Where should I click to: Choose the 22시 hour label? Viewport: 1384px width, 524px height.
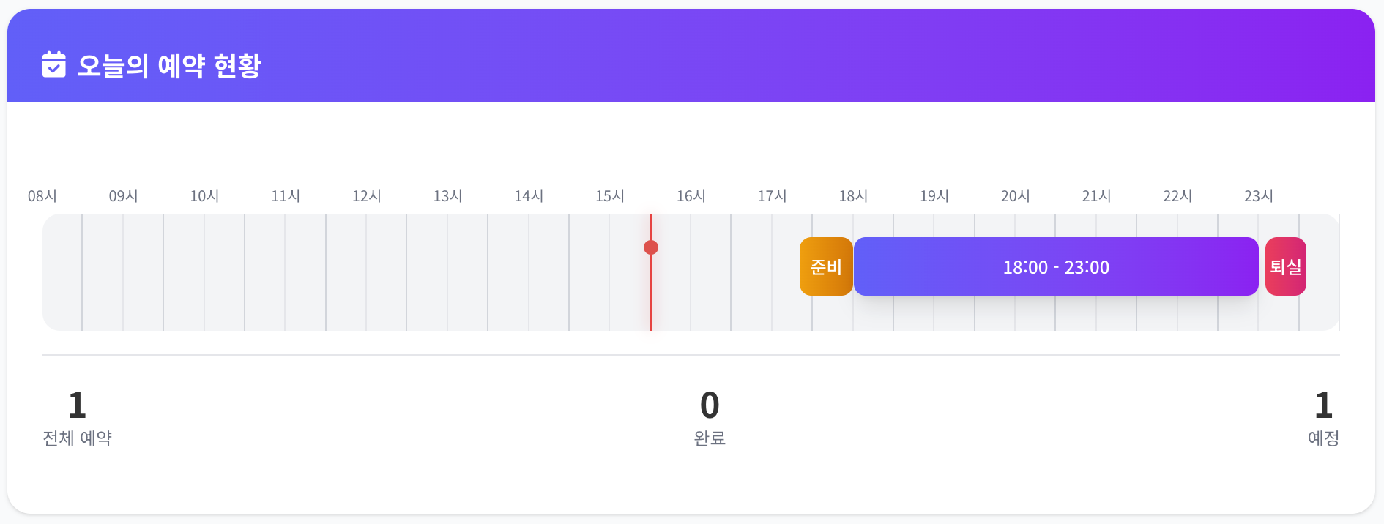(x=1177, y=196)
